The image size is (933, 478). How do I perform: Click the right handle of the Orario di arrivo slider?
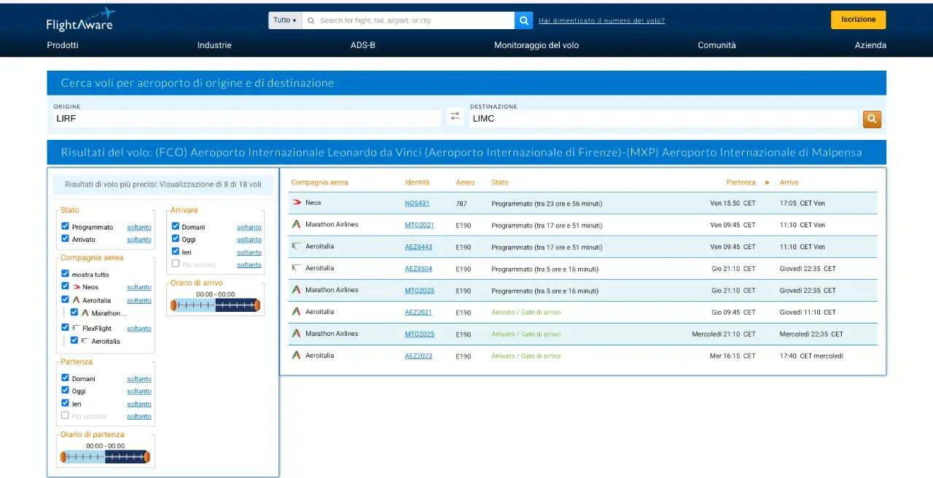(257, 305)
